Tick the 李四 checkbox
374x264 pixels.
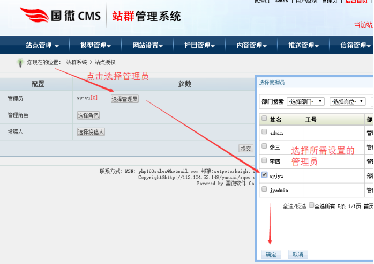[264, 160]
